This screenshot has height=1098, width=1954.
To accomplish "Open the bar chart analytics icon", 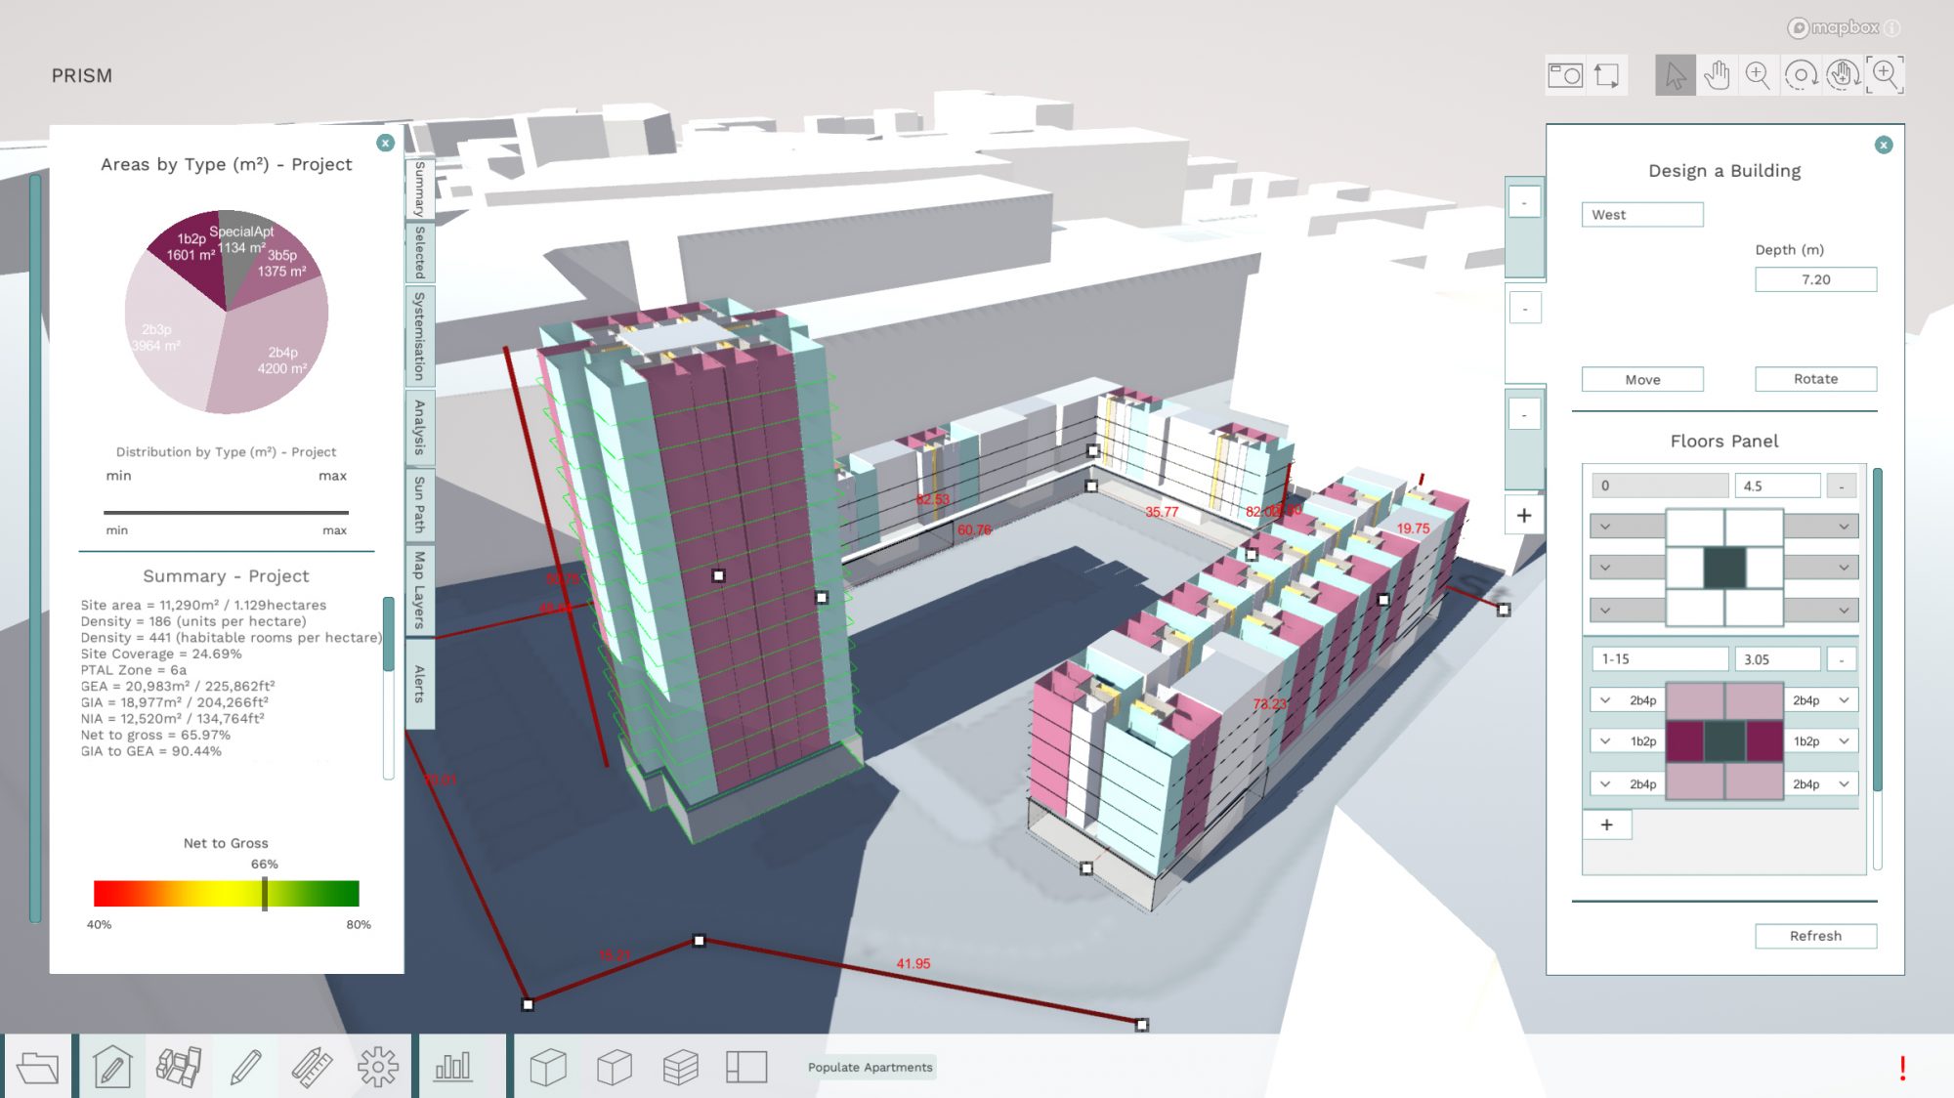I will pos(453,1067).
